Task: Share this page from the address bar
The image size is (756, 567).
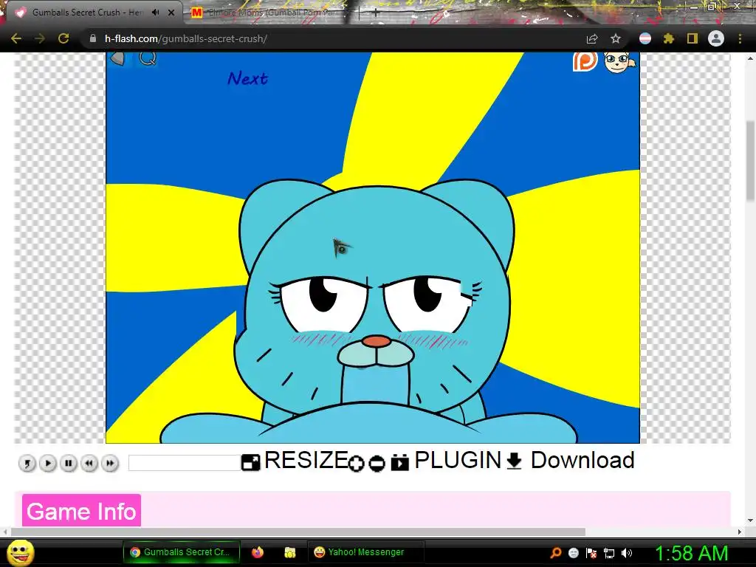Action: point(592,39)
